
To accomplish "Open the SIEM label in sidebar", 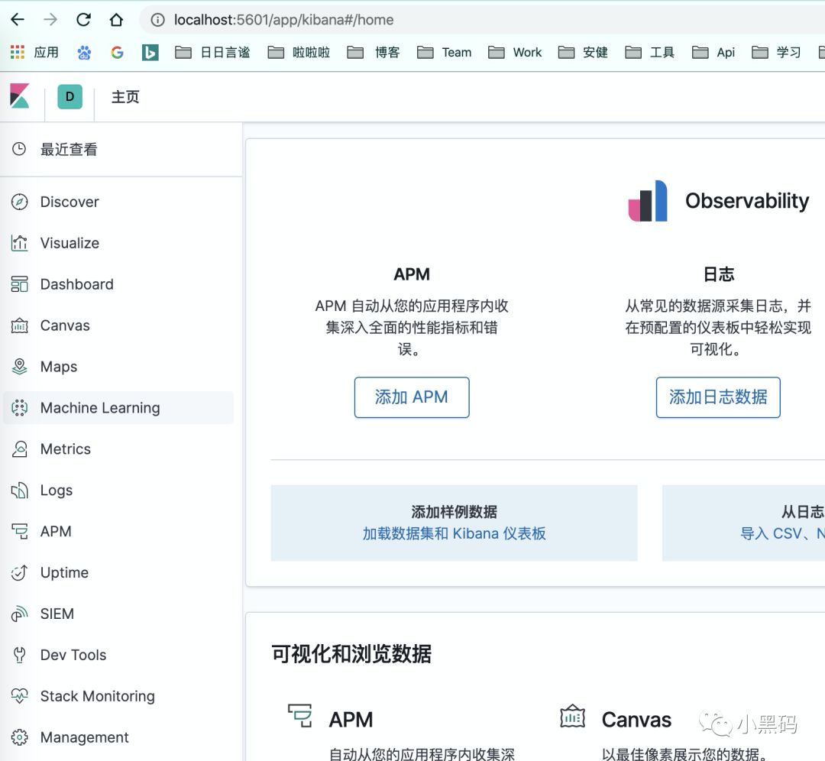I will (x=57, y=614).
